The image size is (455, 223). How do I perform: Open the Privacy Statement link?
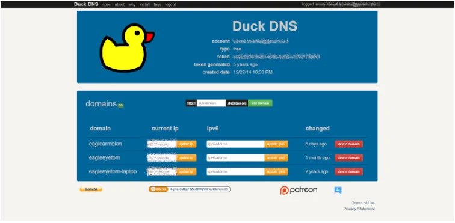coord(359,209)
